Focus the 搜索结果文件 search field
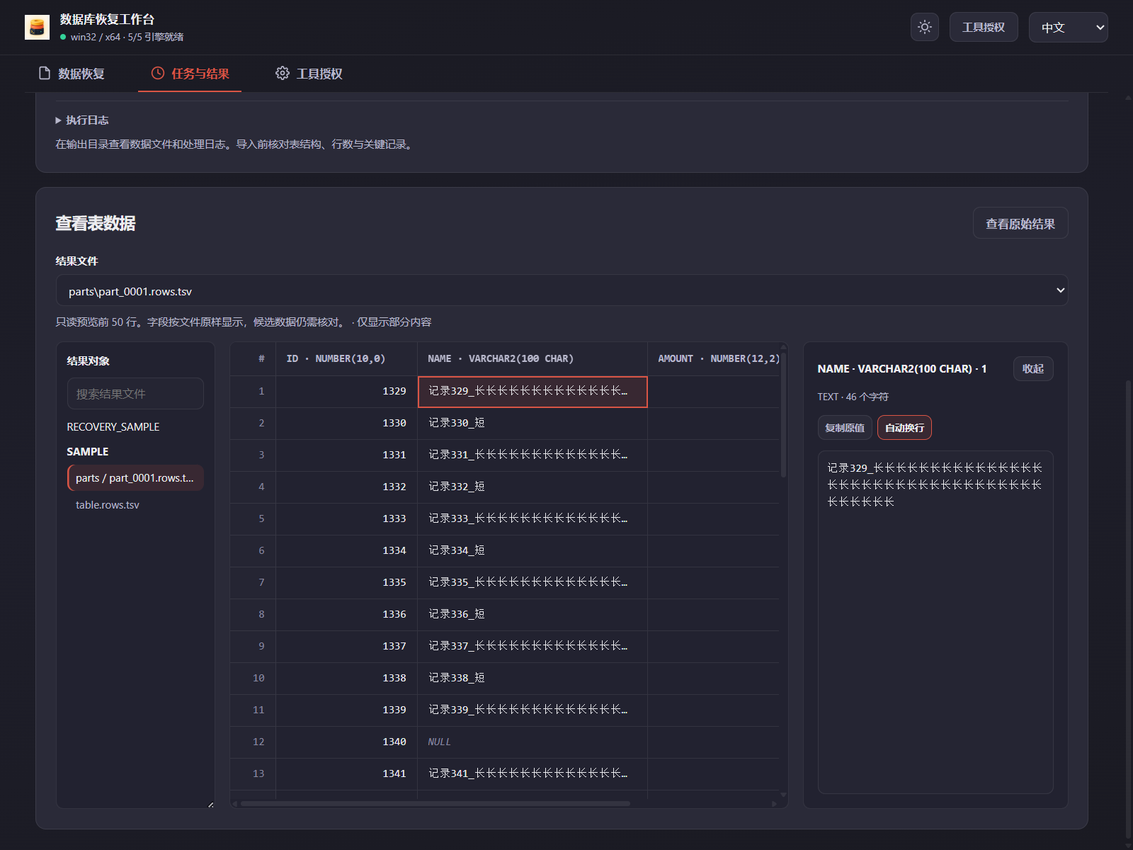 pos(135,393)
